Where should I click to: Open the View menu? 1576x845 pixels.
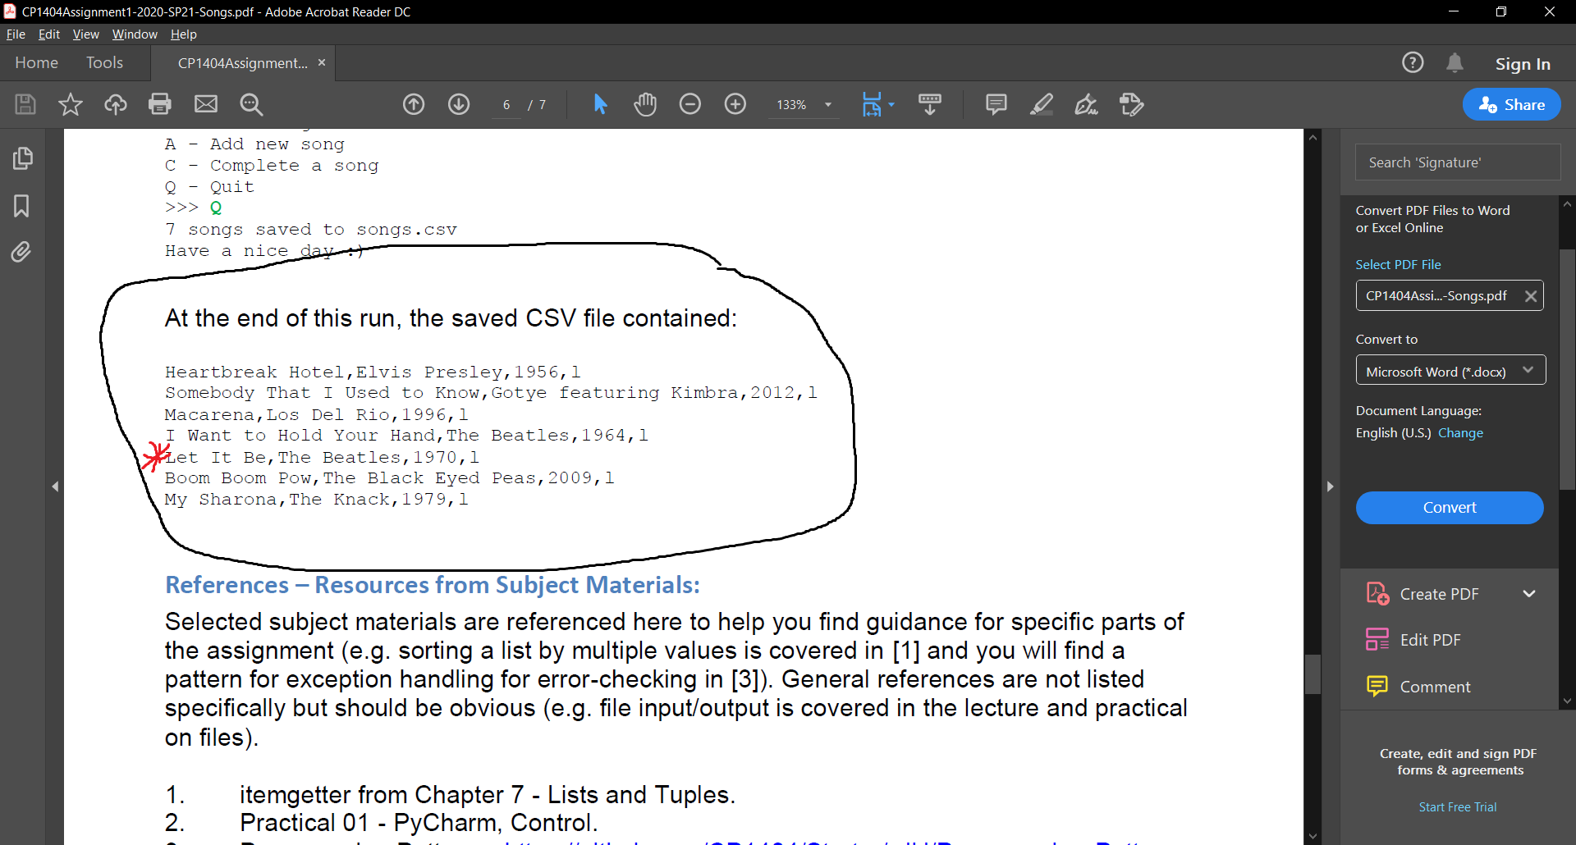(85, 34)
